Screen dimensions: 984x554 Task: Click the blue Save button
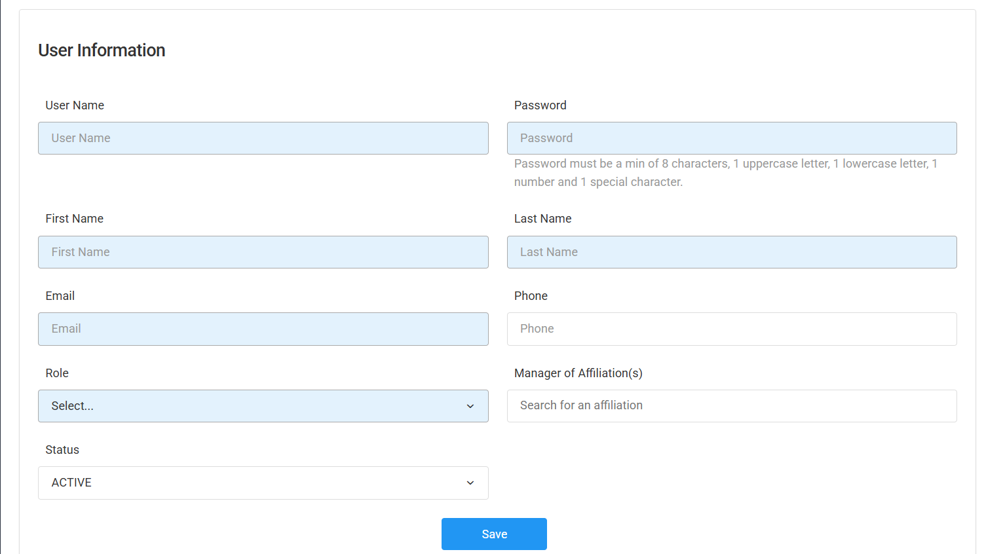tap(494, 534)
